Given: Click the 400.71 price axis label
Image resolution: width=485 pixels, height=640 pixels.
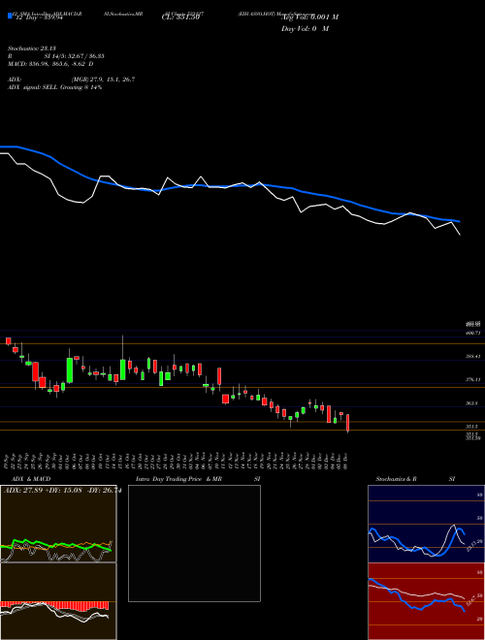Looking at the screenshot, I should (473, 333).
